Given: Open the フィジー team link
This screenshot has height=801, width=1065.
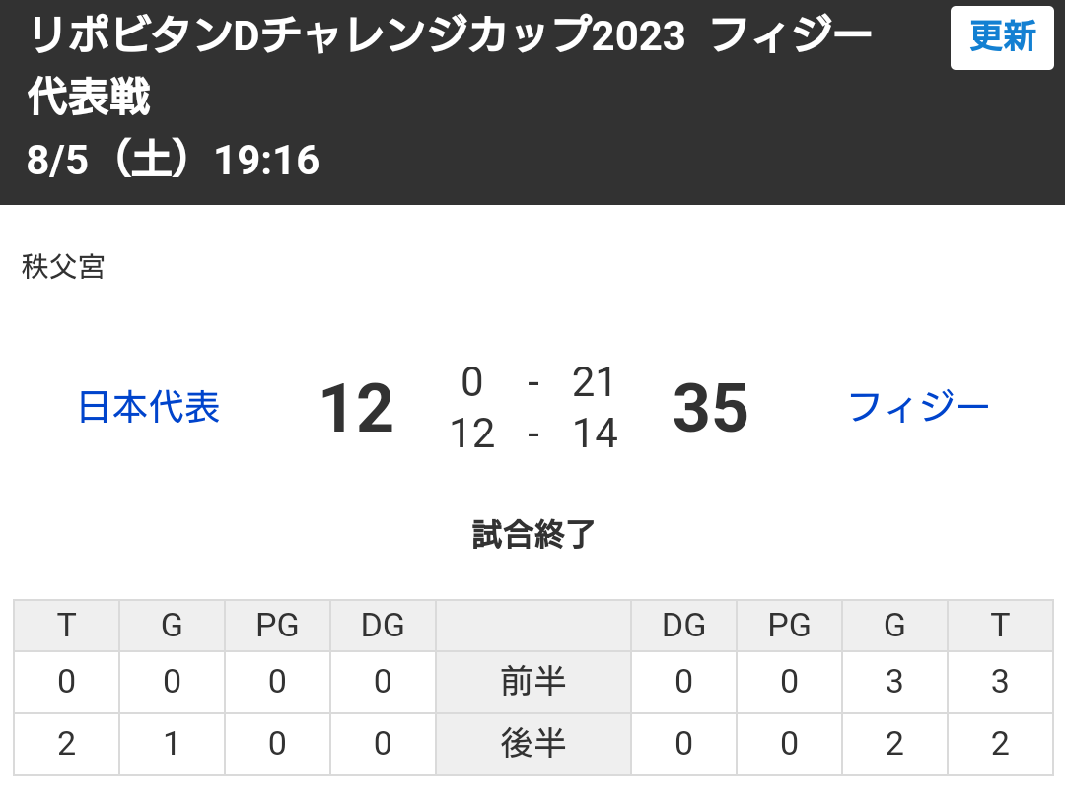Looking at the screenshot, I should pyautogui.click(x=918, y=407).
